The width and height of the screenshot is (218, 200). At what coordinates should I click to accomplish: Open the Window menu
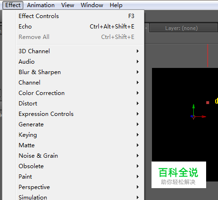coord(92,5)
